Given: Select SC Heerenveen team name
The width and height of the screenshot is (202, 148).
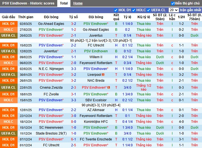Looking at the screenshot, I should [x=51, y=128].
